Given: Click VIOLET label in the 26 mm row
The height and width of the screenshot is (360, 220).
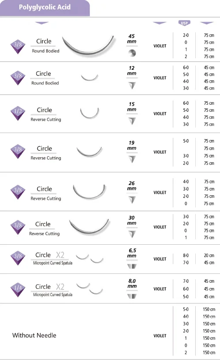Looking at the screenshot, I should (160, 193).
